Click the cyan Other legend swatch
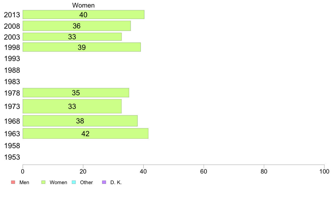Image resolution: width=332 pixels, height=205 pixels. click(74, 182)
